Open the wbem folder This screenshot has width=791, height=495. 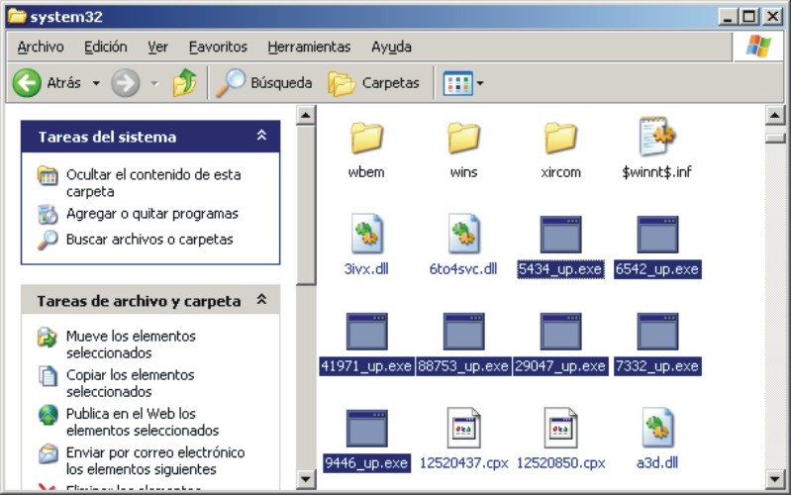coord(366,139)
